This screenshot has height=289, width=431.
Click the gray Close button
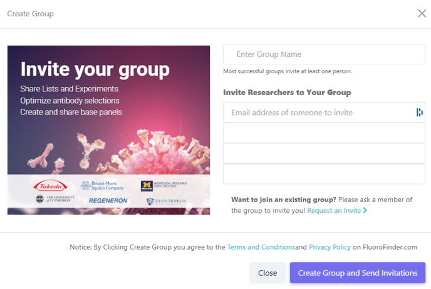(x=267, y=273)
